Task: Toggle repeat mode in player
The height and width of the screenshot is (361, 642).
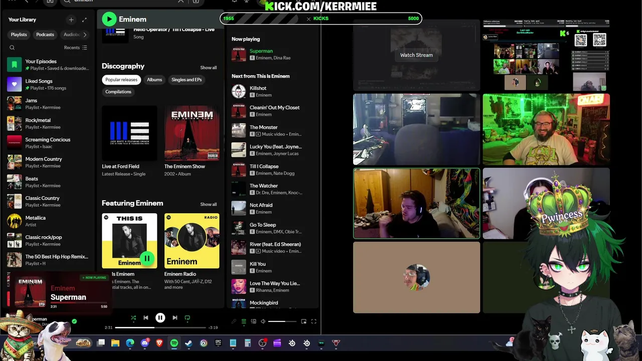Action: pyautogui.click(x=188, y=318)
